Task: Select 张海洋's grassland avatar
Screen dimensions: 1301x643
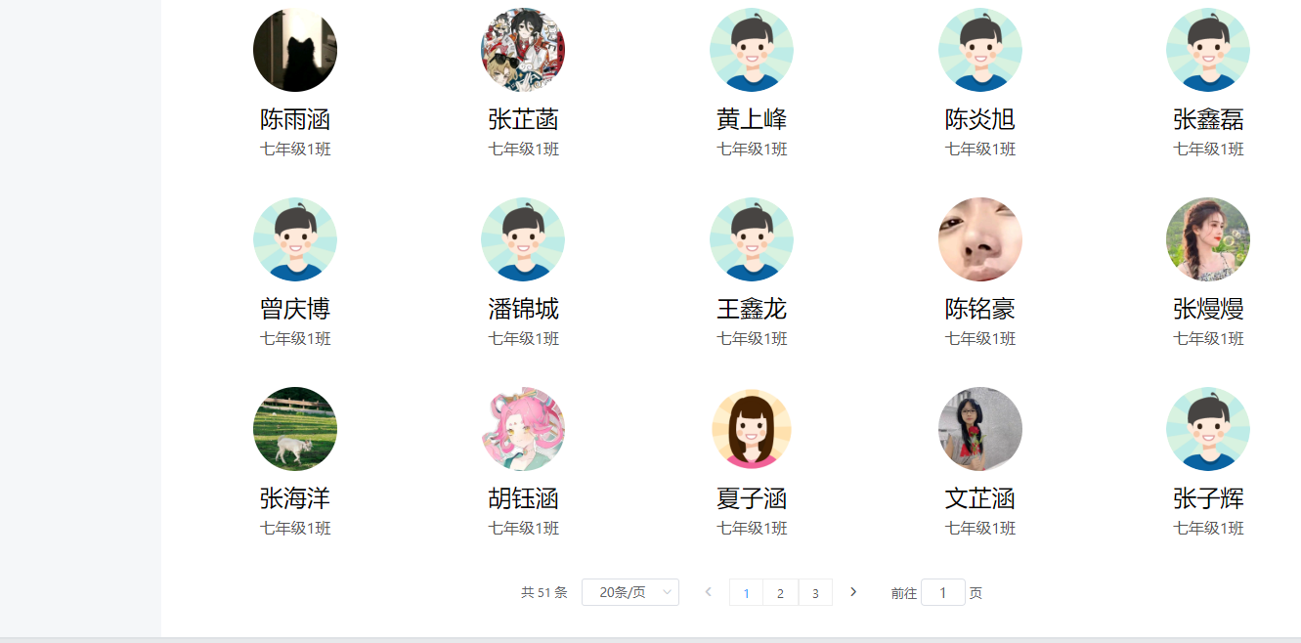Action: click(295, 429)
